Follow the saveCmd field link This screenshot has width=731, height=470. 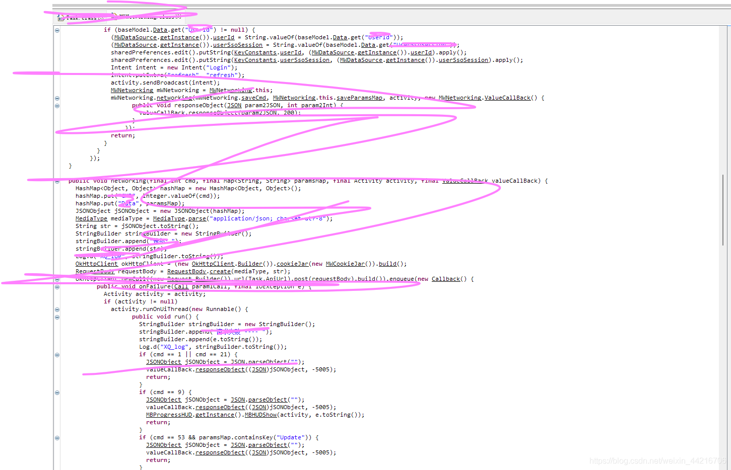pyautogui.click(x=253, y=98)
